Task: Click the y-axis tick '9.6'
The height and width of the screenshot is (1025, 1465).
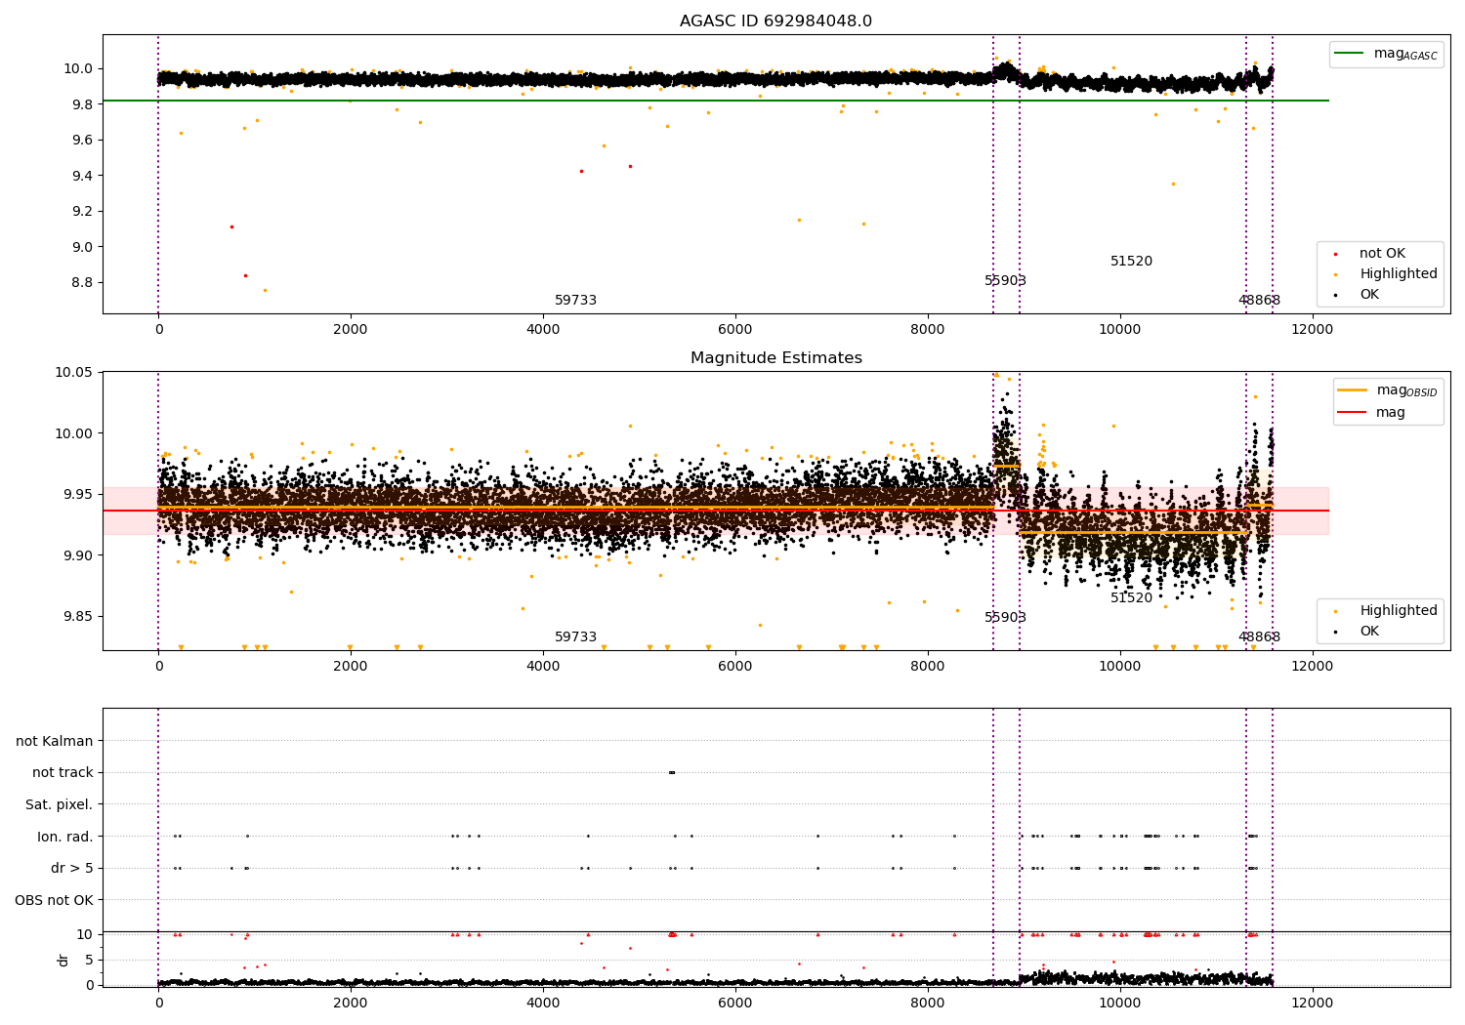Action: click(x=81, y=141)
